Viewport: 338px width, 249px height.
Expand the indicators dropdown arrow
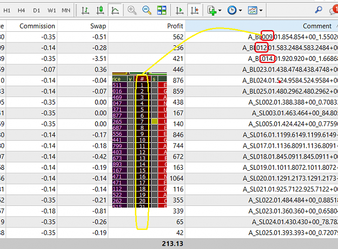coord(220,10)
